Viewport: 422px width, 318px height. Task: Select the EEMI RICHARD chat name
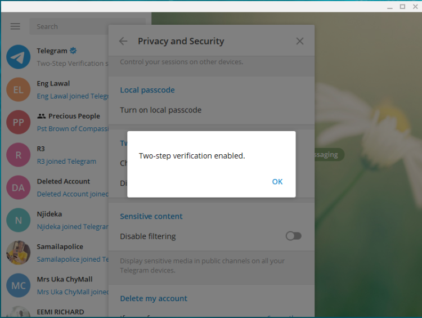pos(60,312)
